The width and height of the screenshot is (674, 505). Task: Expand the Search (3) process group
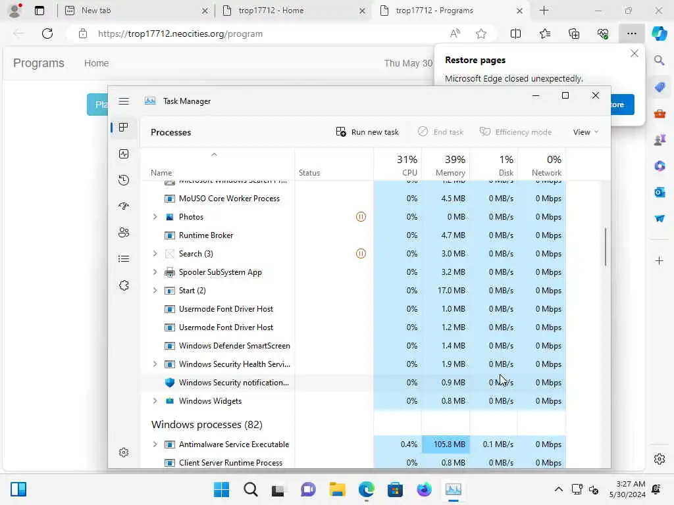point(155,254)
